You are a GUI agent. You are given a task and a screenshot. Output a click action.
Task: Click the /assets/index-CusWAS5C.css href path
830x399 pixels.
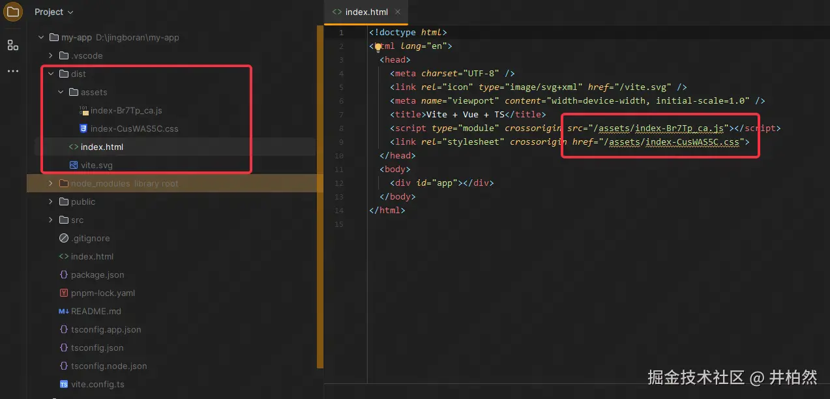coord(672,141)
